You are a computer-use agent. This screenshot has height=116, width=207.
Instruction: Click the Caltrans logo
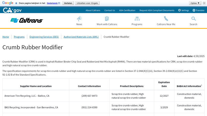[x=27, y=20]
